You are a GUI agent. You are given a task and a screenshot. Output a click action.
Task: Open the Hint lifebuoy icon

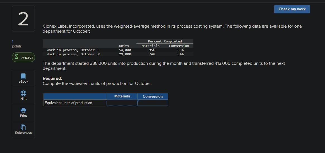click(x=23, y=93)
